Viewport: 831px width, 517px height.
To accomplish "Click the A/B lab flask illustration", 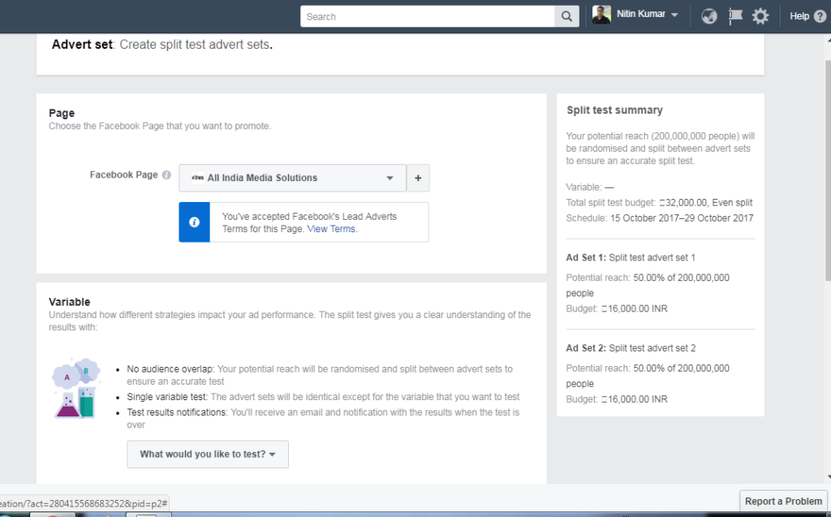I will pyautogui.click(x=76, y=388).
